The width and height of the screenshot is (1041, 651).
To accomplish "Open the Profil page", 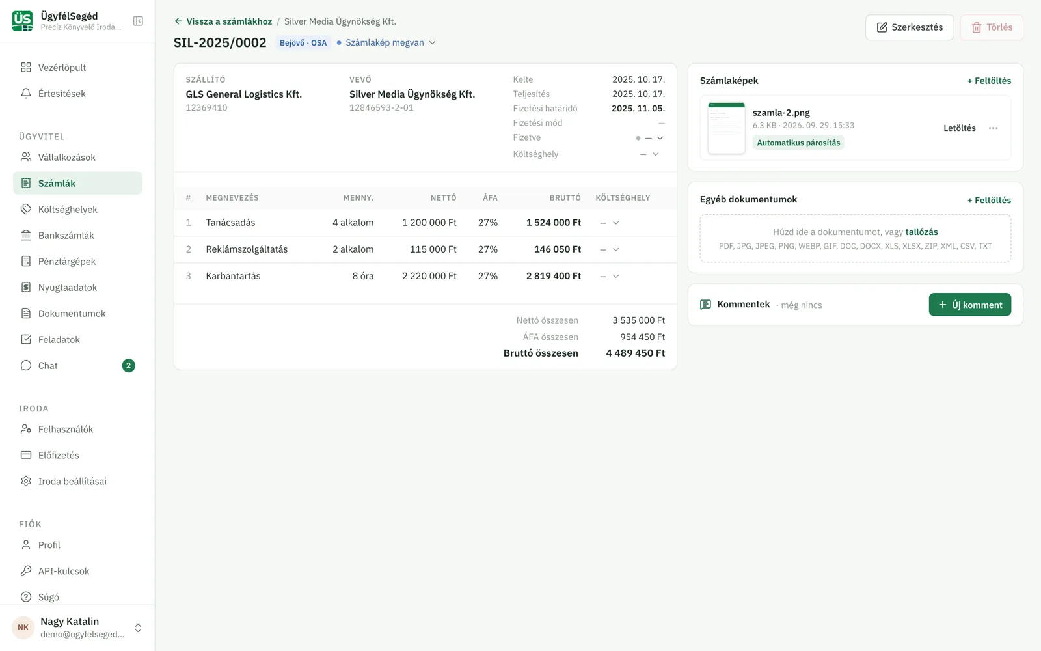I will [x=77, y=546].
